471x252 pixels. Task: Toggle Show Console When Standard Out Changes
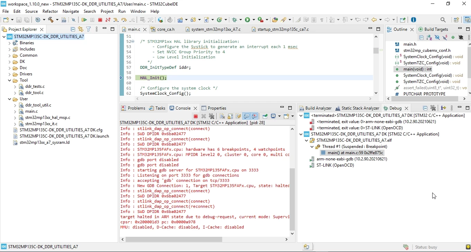pos(246,116)
